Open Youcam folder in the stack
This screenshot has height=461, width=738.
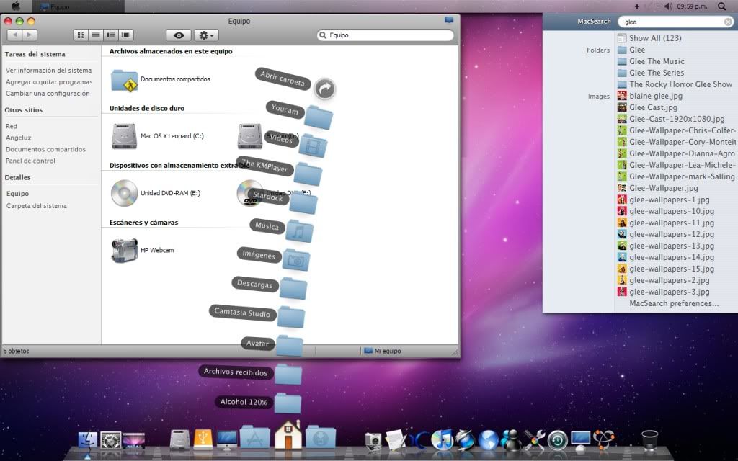(x=318, y=117)
